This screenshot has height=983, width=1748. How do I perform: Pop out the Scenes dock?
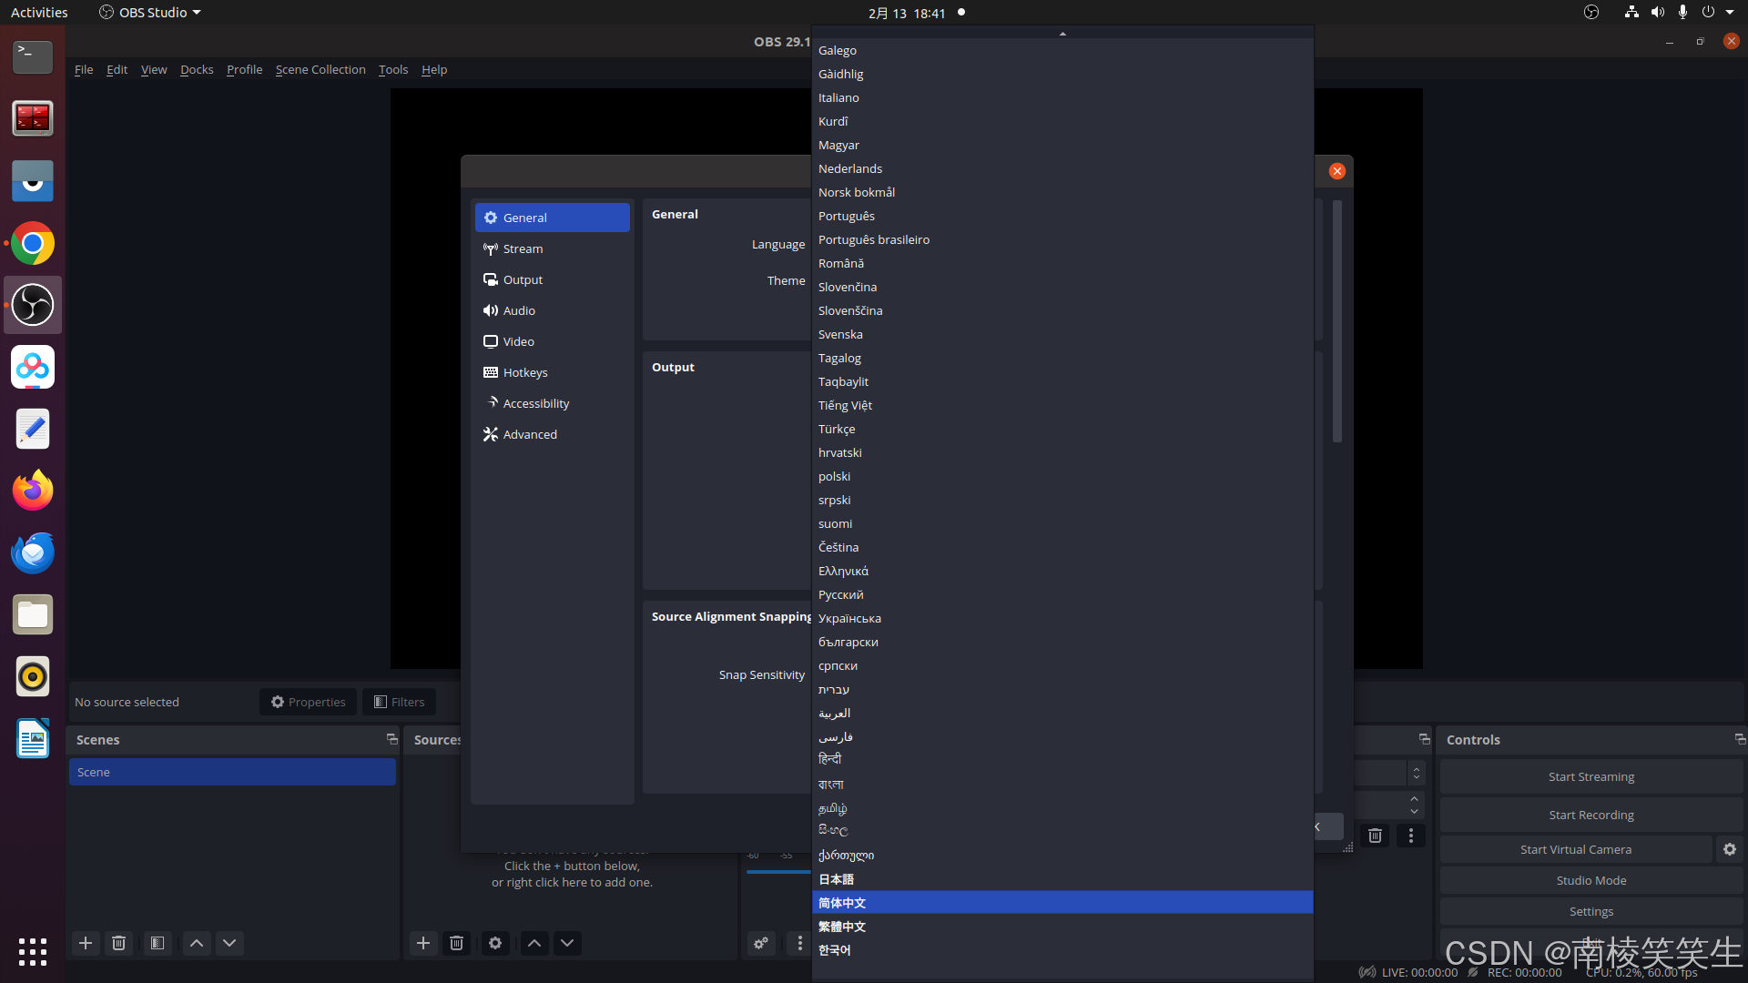pyautogui.click(x=391, y=739)
